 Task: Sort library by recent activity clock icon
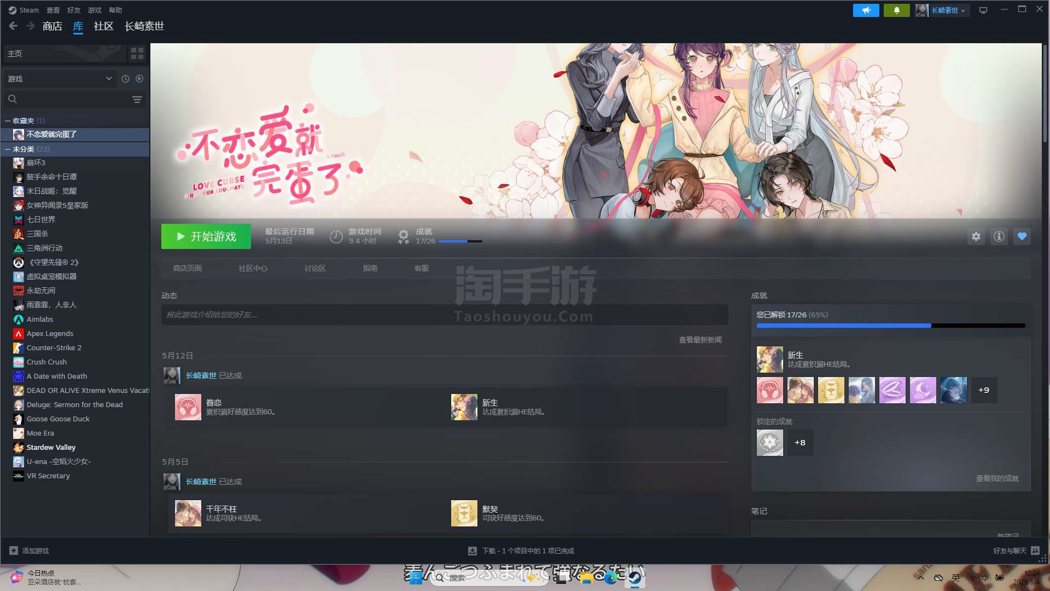(x=125, y=79)
